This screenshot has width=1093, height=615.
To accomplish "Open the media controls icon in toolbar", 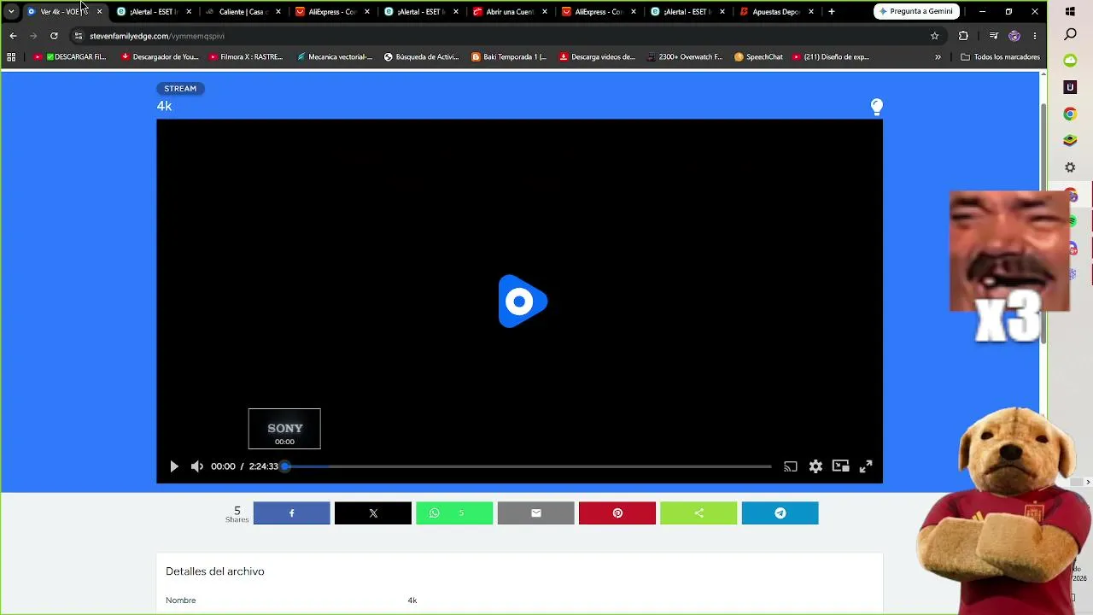I will point(993,36).
